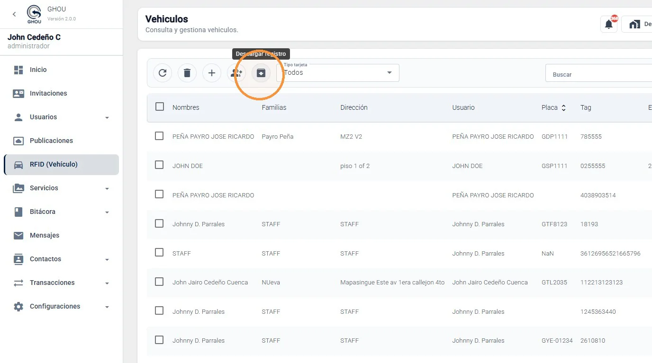Go to Inicio page

click(38, 70)
